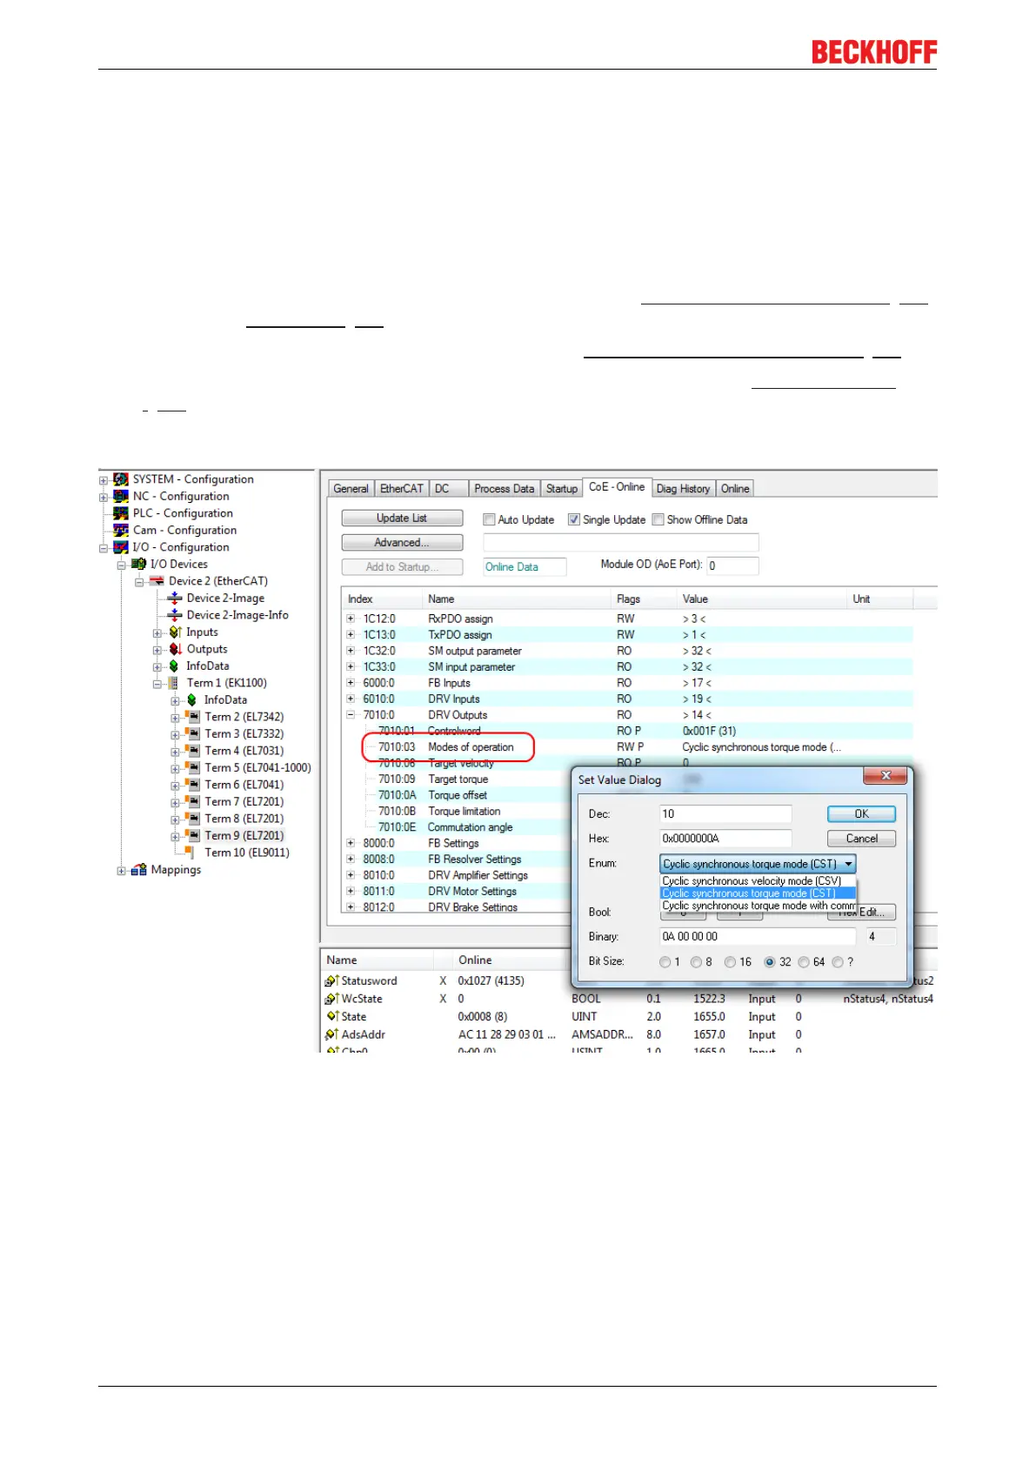Click the SYSTEM - Configuration icon
This screenshot has height=1465, width=1036.
[121, 479]
